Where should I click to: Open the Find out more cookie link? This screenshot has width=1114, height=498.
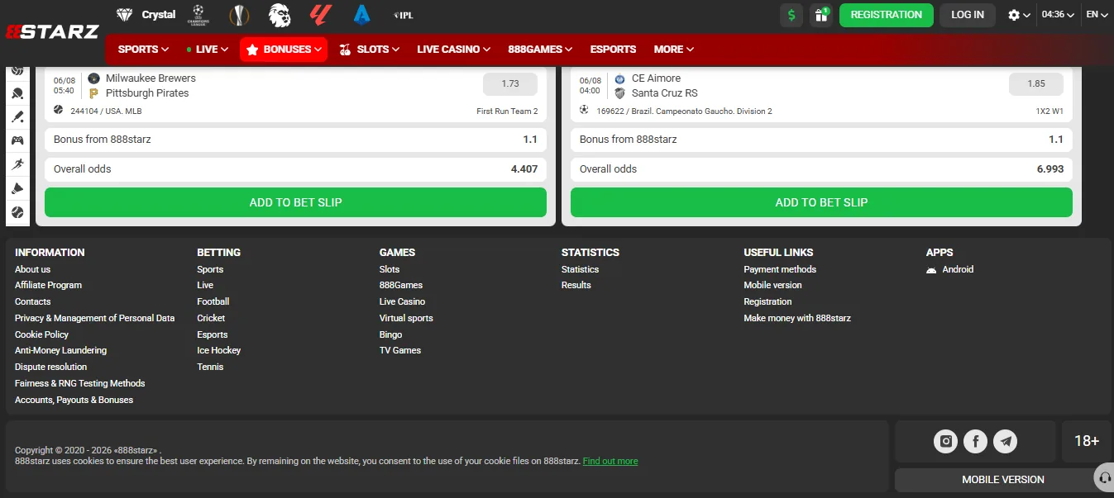coord(610,461)
